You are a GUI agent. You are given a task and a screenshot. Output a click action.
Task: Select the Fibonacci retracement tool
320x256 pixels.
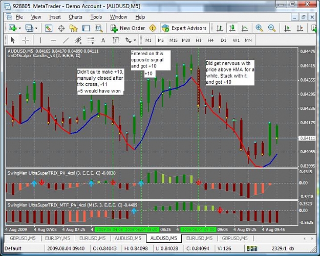(x=91, y=40)
